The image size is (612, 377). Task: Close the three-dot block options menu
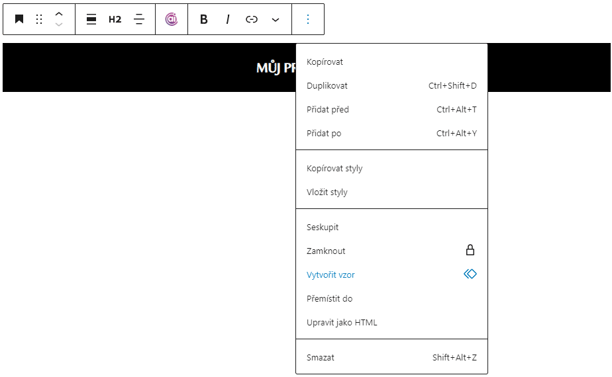(x=308, y=19)
